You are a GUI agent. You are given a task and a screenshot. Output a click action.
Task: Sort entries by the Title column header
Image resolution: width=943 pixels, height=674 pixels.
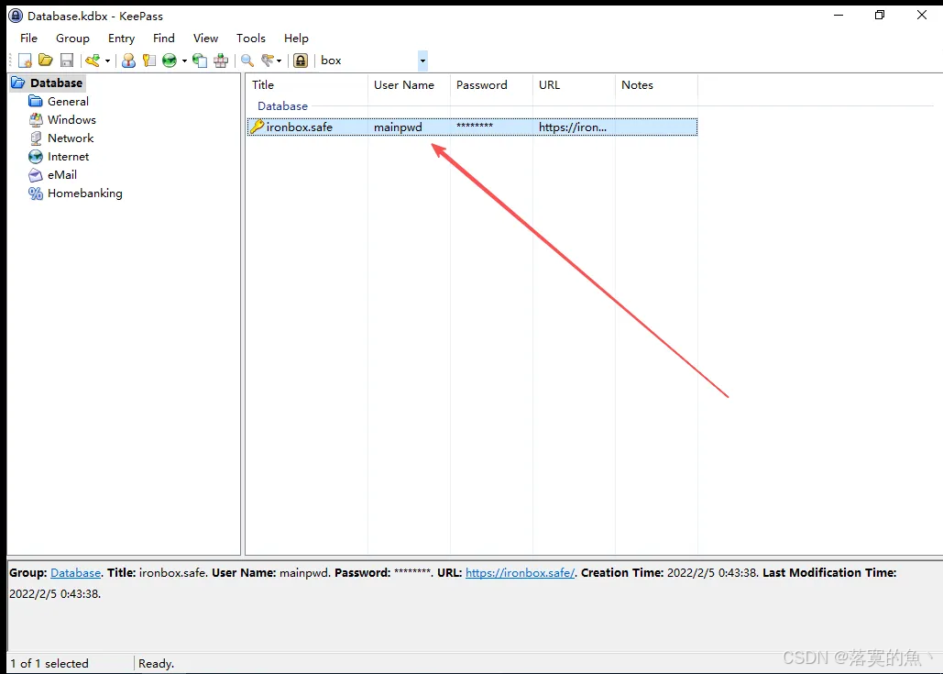point(307,85)
